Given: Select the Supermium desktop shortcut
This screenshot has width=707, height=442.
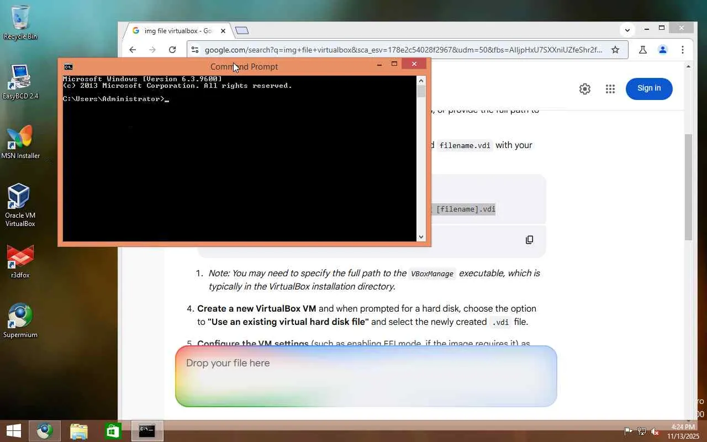Looking at the screenshot, I should click(x=20, y=320).
